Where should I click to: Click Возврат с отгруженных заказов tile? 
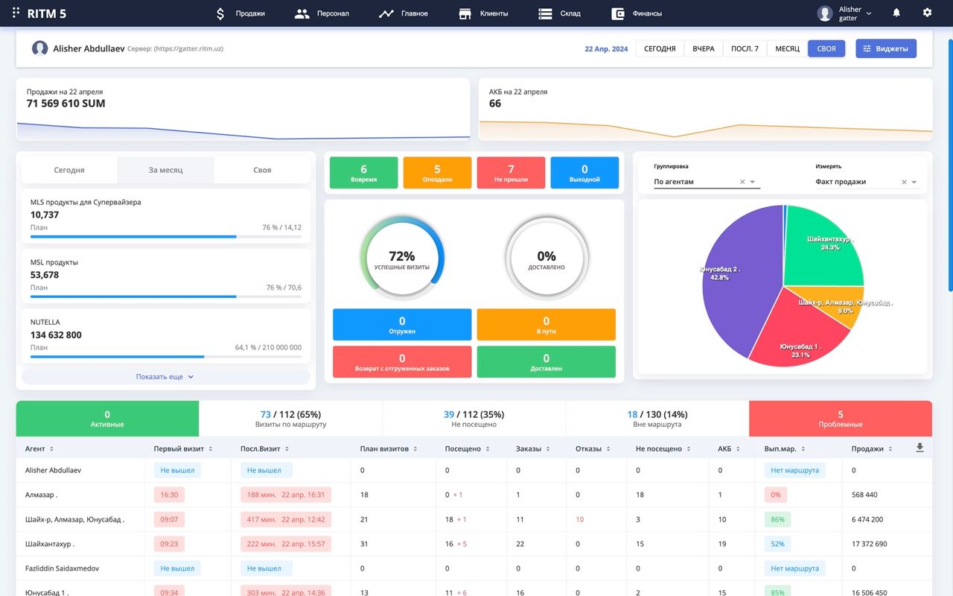pyautogui.click(x=402, y=361)
